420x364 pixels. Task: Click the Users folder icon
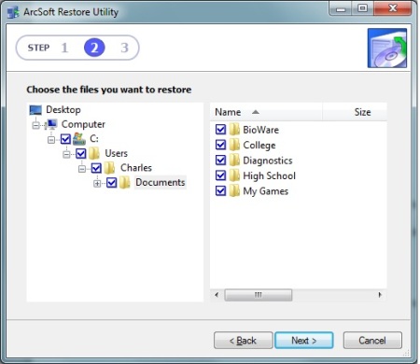94,153
